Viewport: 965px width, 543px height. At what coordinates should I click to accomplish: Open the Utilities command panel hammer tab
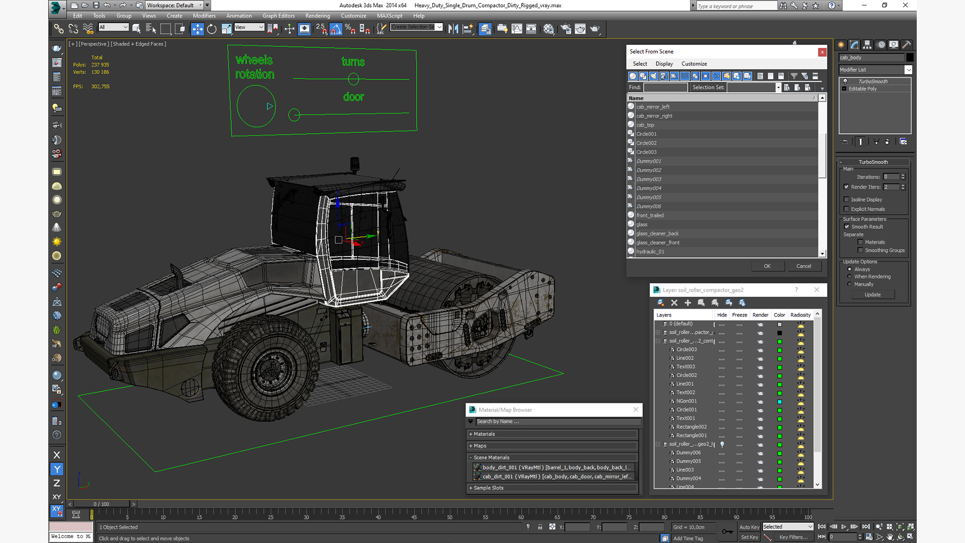(x=907, y=45)
